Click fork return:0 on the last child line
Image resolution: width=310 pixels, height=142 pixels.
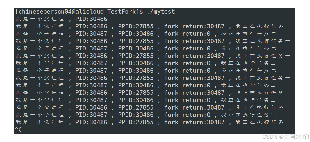coord(187,115)
